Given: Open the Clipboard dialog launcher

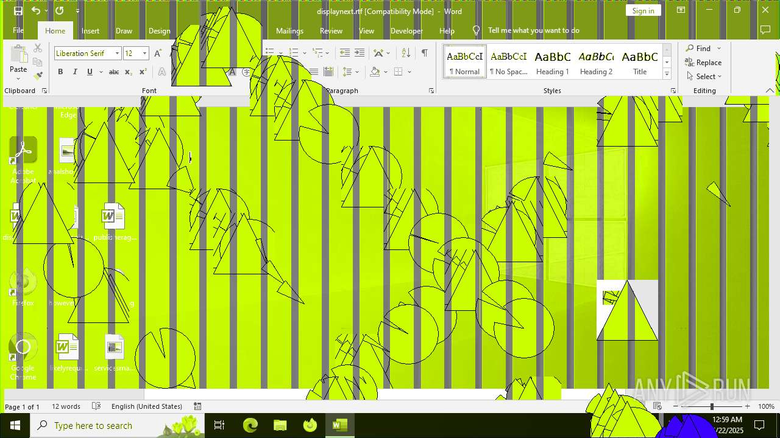Looking at the screenshot, I should (x=44, y=91).
